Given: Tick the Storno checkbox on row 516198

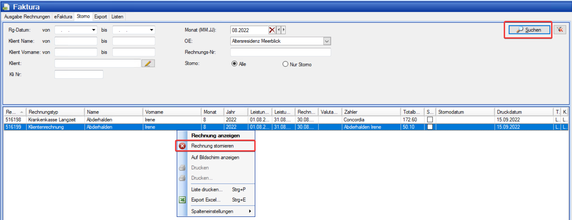Looking at the screenshot, I should [x=430, y=120].
